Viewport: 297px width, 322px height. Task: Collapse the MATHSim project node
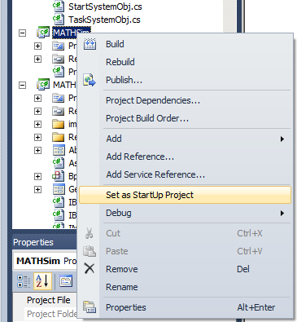22,33
